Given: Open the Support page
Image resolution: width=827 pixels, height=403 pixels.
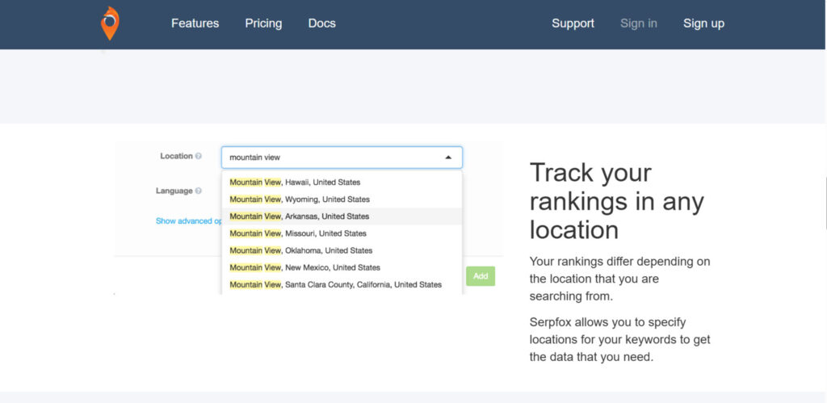Looking at the screenshot, I should (x=573, y=23).
